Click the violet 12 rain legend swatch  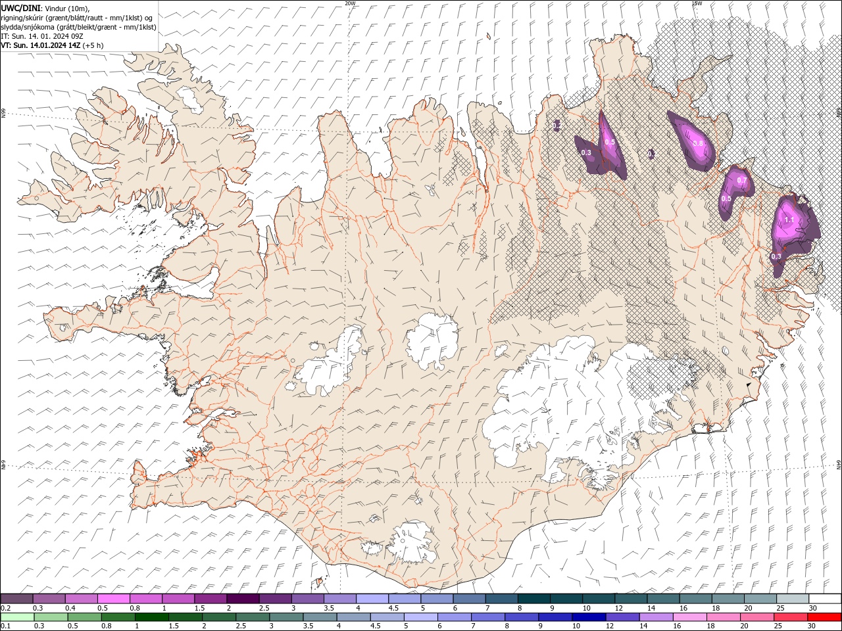click(622, 617)
